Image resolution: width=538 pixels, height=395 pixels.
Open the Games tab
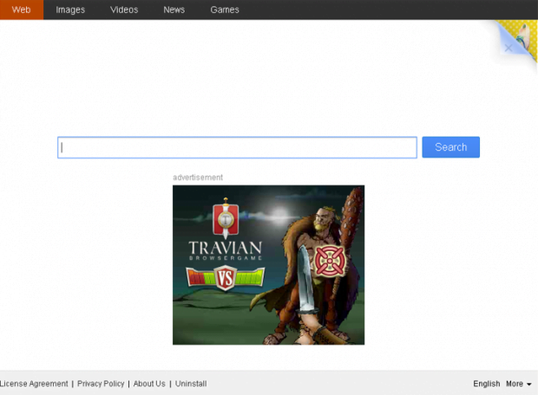[x=225, y=10]
